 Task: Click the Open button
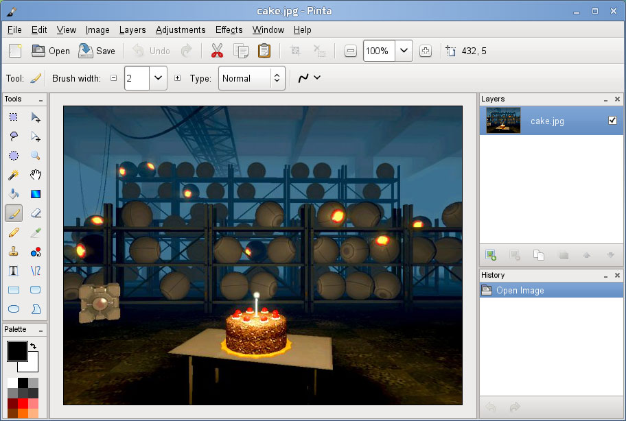[x=51, y=51]
